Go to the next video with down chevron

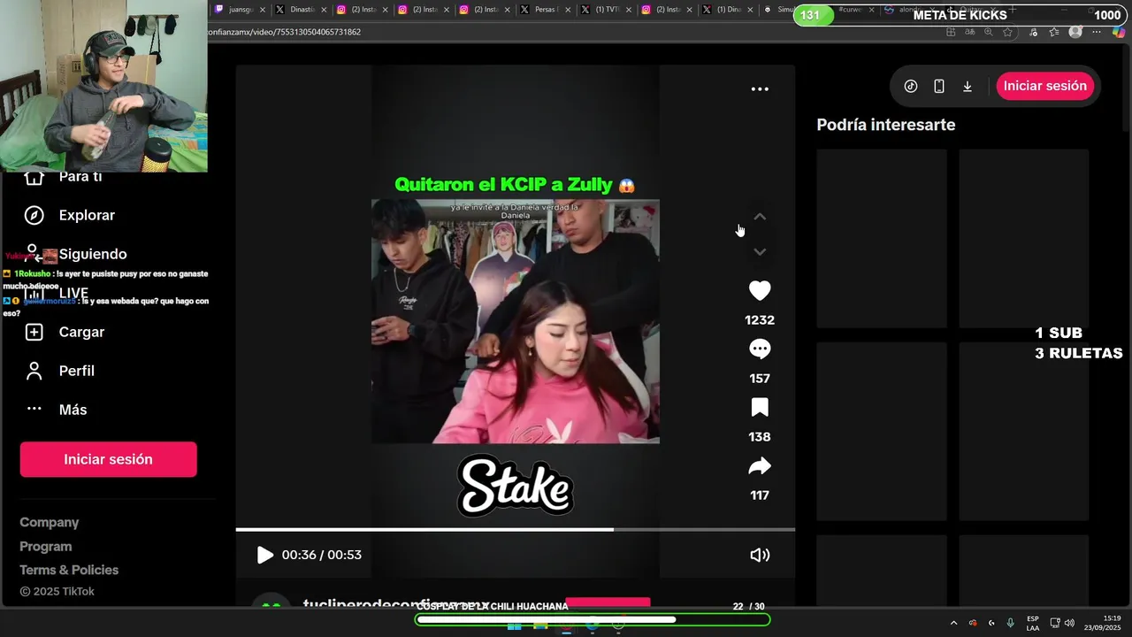click(760, 252)
